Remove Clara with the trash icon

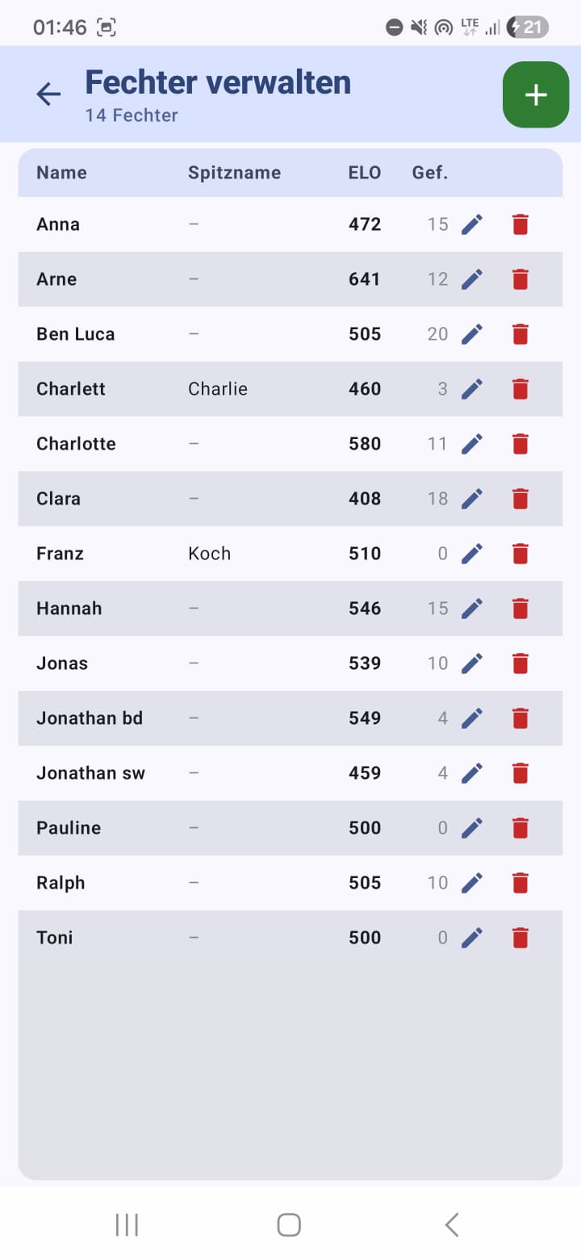520,499
